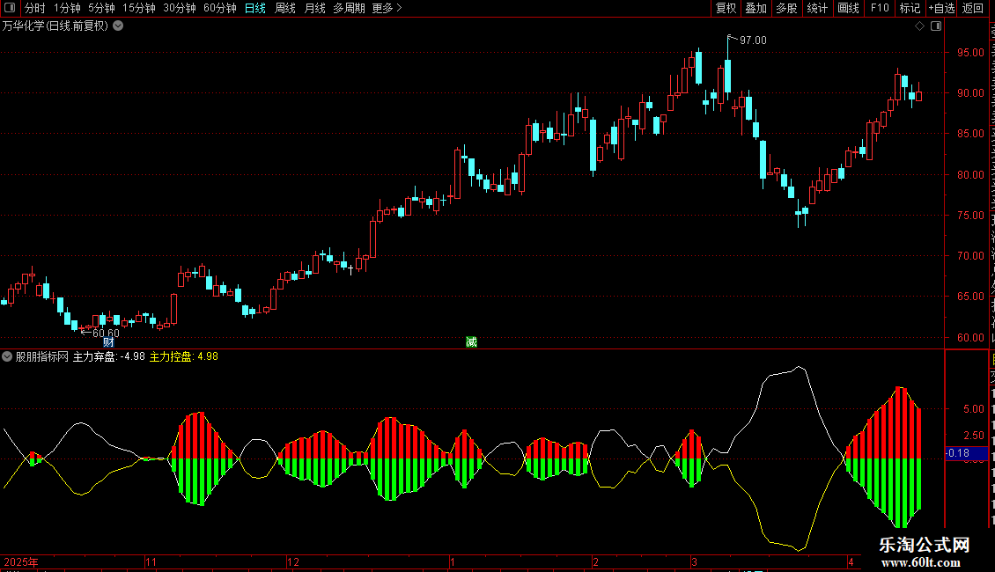Click the 95.00 price axis label
995x572 pixels.
(x=970, y=53)
